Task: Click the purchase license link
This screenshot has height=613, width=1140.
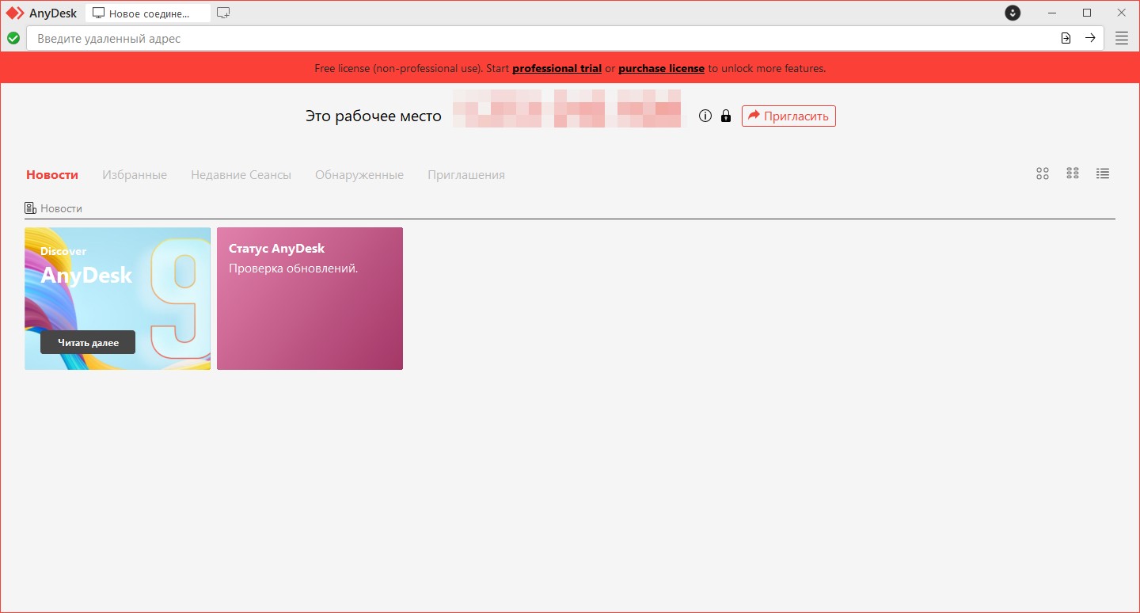Action: 661,69
